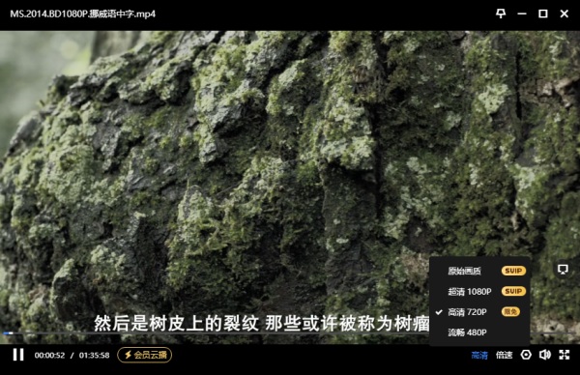Click the current time 00:00:52
Screen dimensions: 580x375
coord(49,355)
